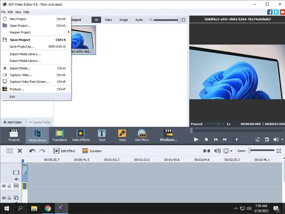Click the Duration button
This screenshot has width=285, height=214.
click(x=92, y=151)
